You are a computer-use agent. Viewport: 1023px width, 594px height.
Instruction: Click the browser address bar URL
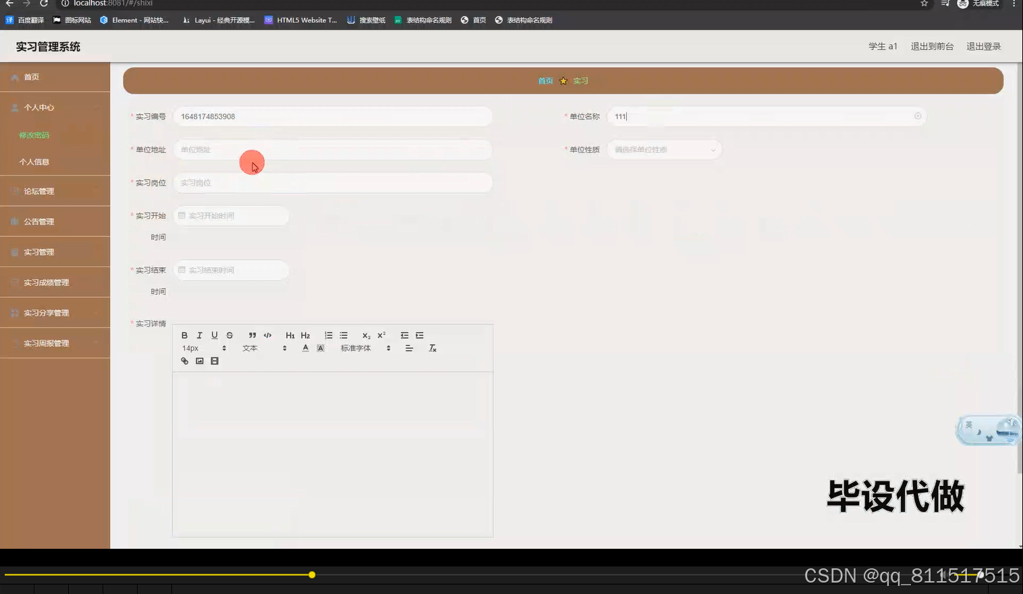point(113,3)
